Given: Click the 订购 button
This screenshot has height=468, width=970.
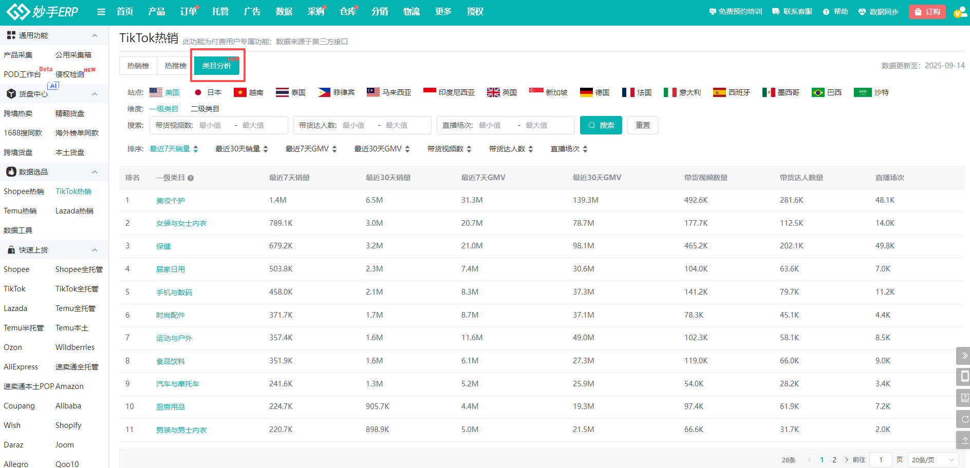Looking at the screenshot, I should [927, 12].
